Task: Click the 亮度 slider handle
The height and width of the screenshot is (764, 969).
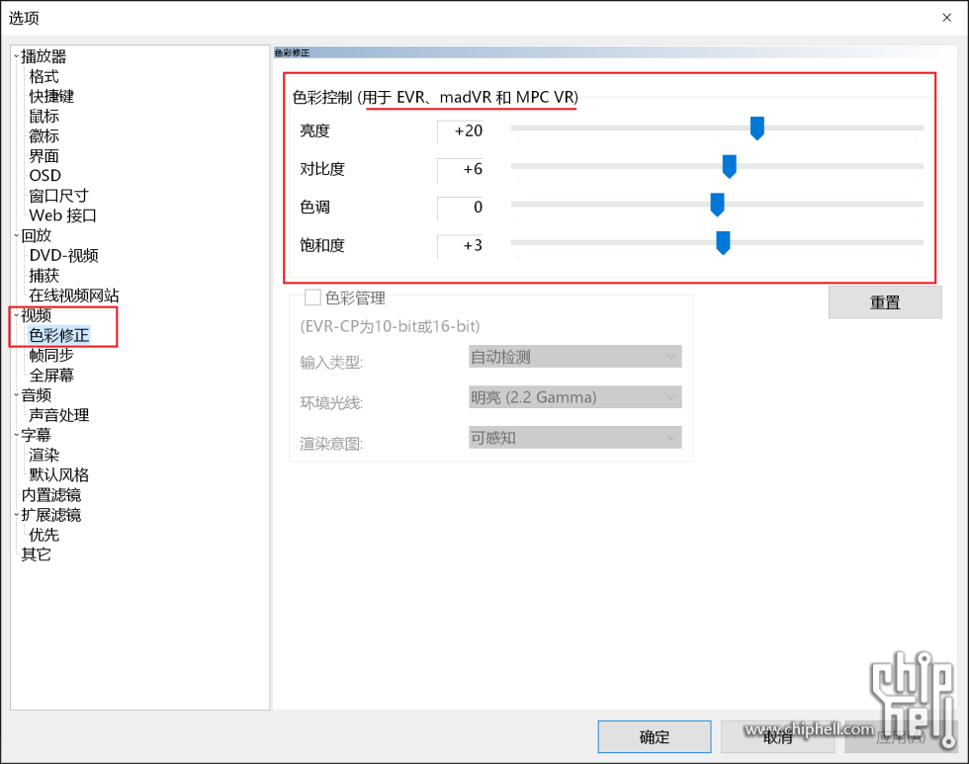Action: 757,127
